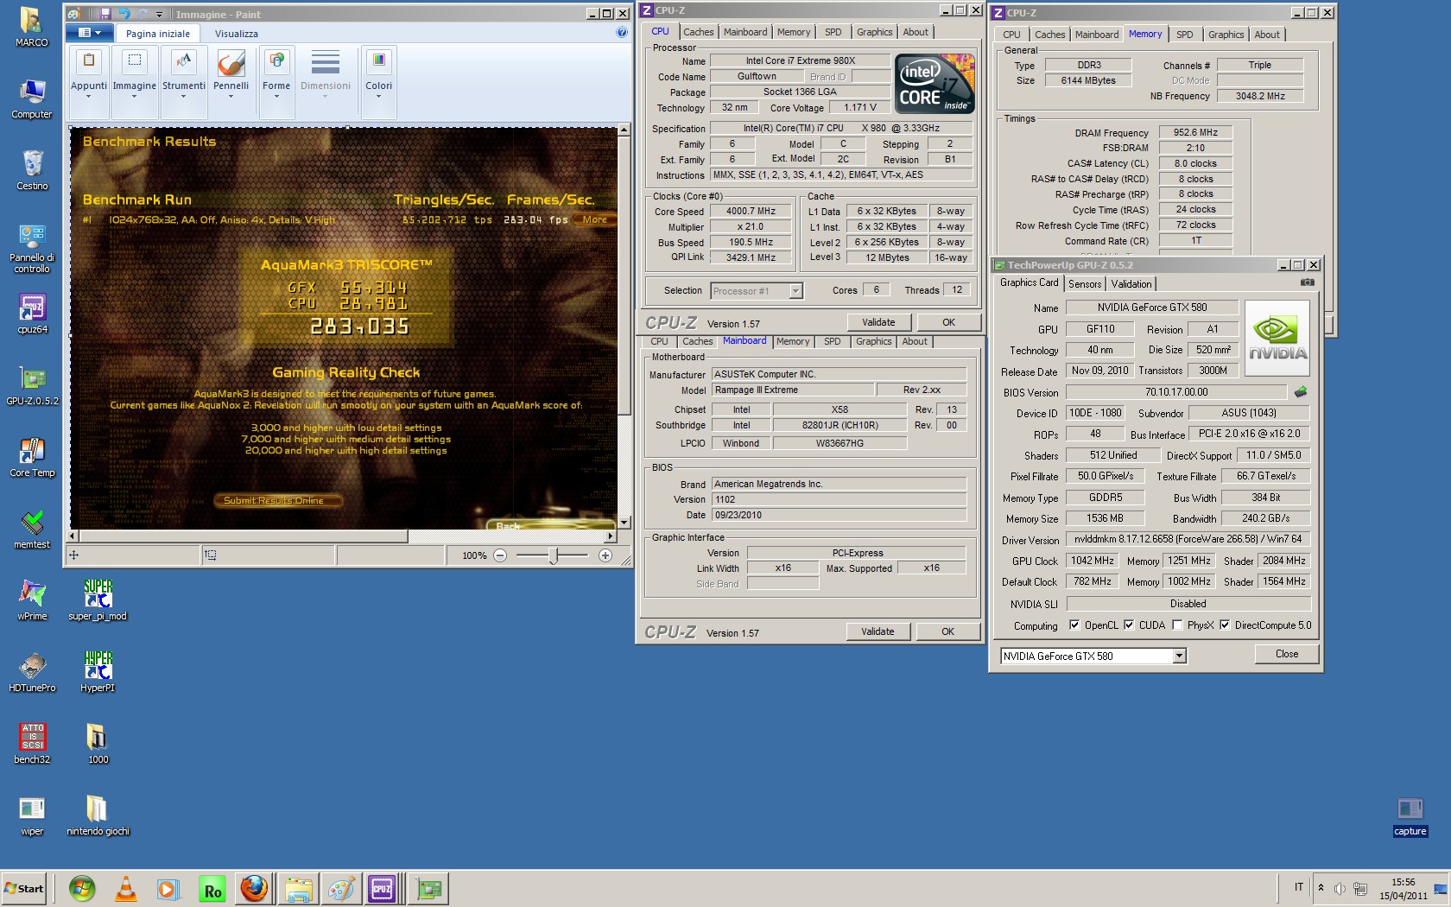Viewport: 1451px width, 907px height.
Task: Click the BIOS save icon in GPU-Z
Action: [1301, 392]
